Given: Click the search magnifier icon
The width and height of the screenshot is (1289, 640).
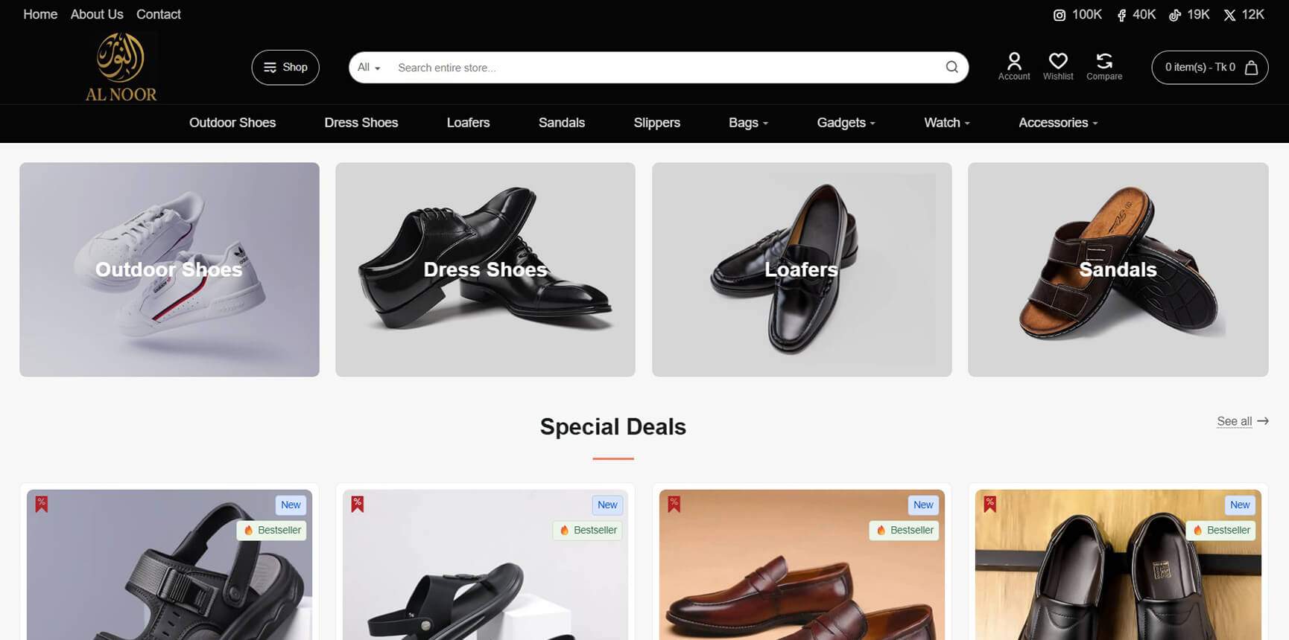Looking at the screenshot, I should point(951,67).
